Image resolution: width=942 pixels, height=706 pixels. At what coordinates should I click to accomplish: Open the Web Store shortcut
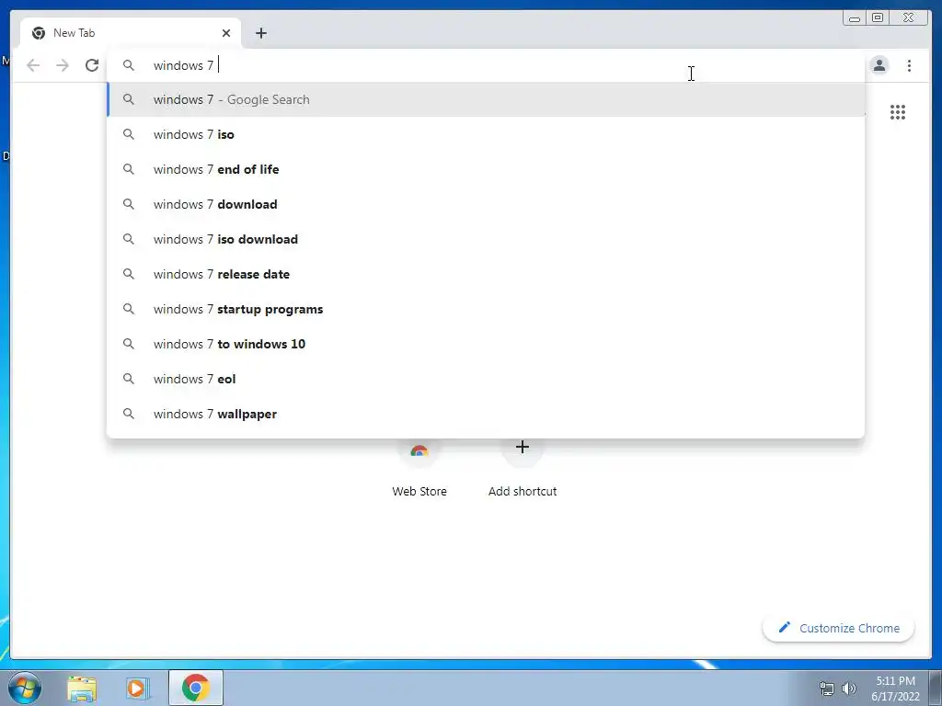419,468
